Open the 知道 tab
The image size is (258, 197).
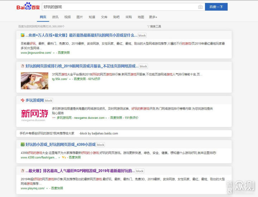click(92, 17)
